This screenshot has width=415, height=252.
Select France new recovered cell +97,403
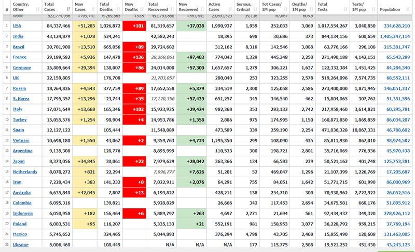coord(191,57)
